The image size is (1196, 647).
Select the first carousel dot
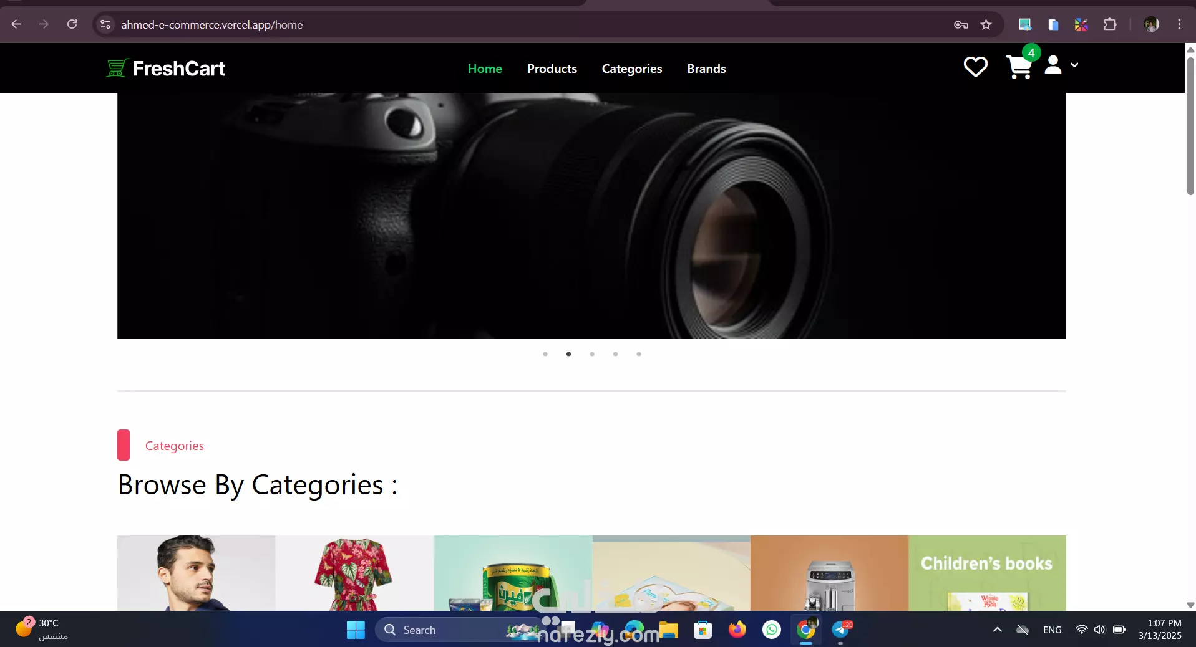(545, 354)
